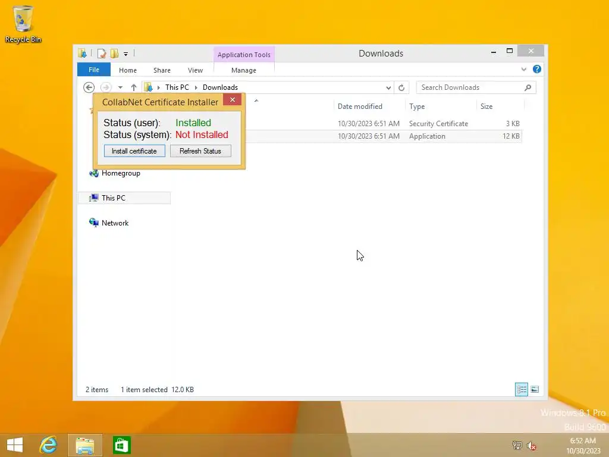Image resolution: width=609 pixels, height=457 pixels.
Task: Launch Internet Explorer from taskbar
Action: pyautogui.click(x=49, y=445)
